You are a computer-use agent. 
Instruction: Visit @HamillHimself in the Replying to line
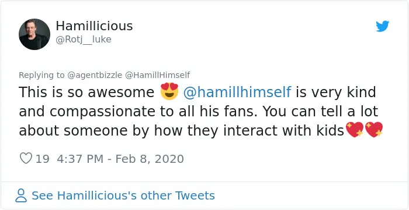(x=158, y=75)
